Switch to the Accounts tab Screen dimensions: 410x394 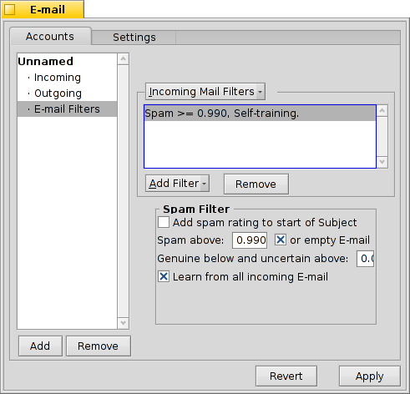pos(50,37)
